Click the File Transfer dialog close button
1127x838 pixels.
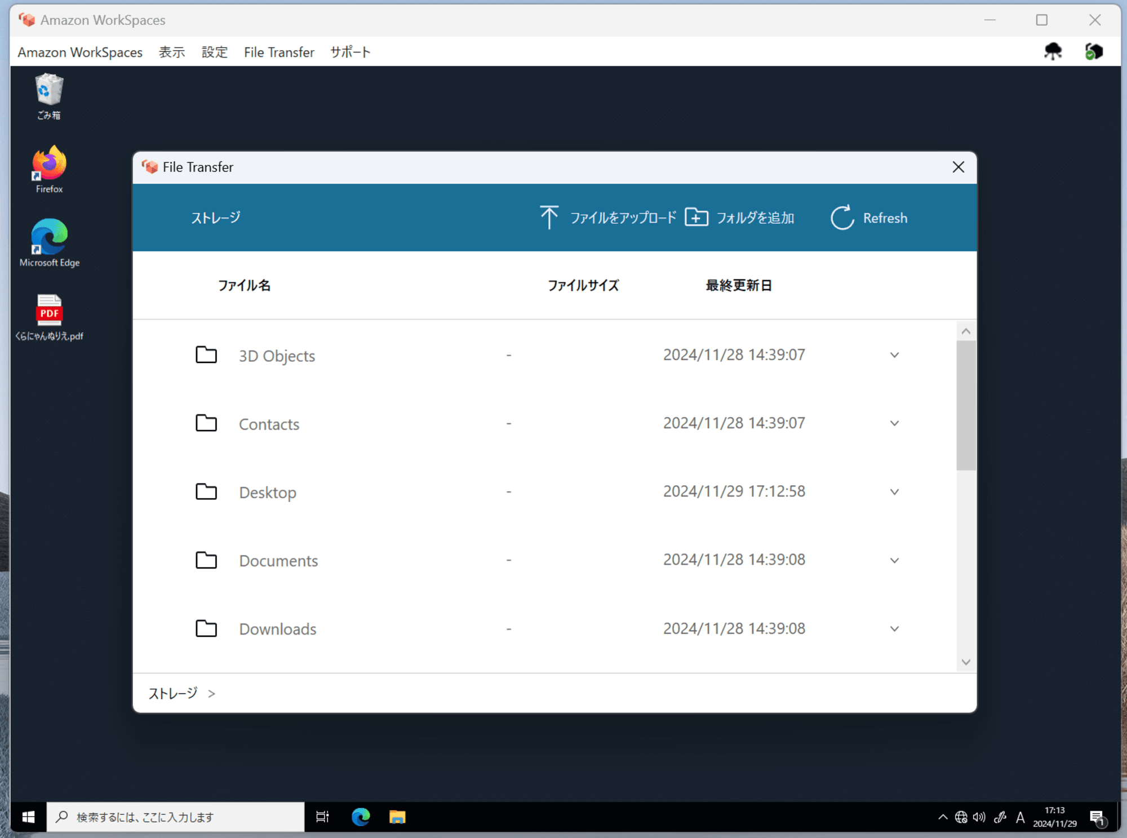tap(959, 166)
